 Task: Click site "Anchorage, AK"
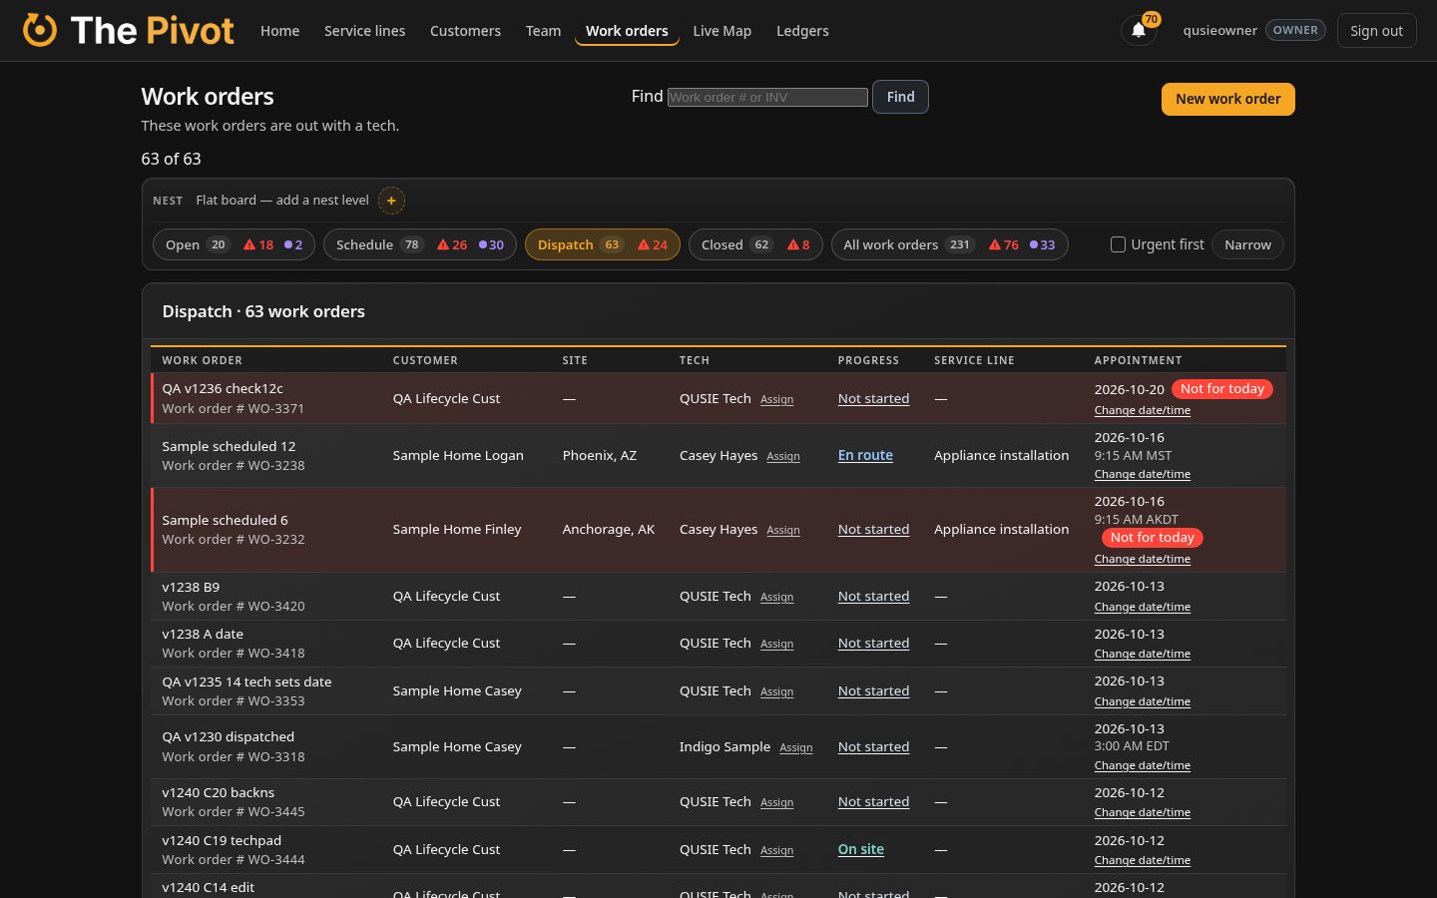(x=609, y=529)
